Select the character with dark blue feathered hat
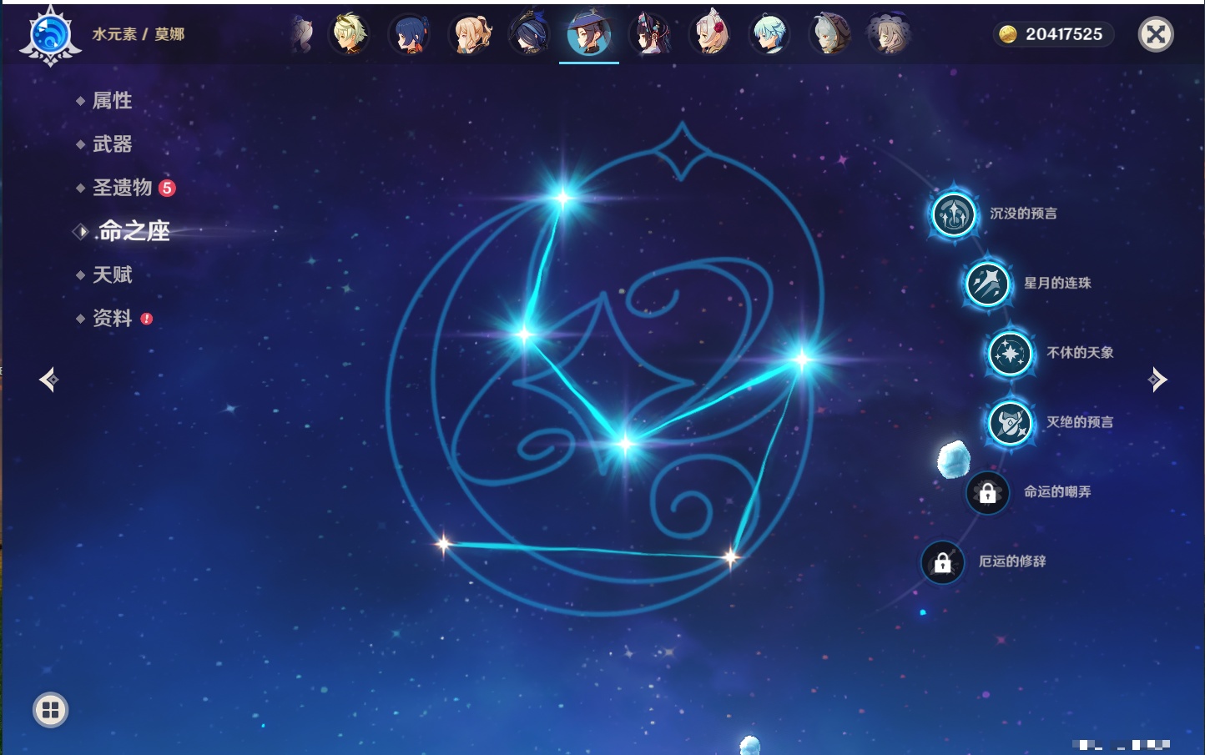1205x755 pixels. (530, 34)
